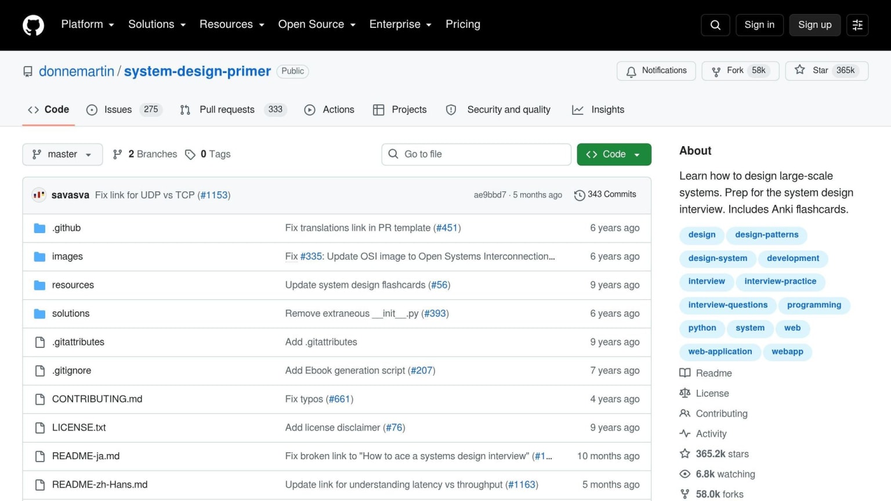Select the Code tab
The width and height of the screenshot is (891, 501).
click(x=49, y=110)
